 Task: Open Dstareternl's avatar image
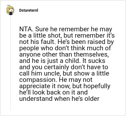[10, 10]
